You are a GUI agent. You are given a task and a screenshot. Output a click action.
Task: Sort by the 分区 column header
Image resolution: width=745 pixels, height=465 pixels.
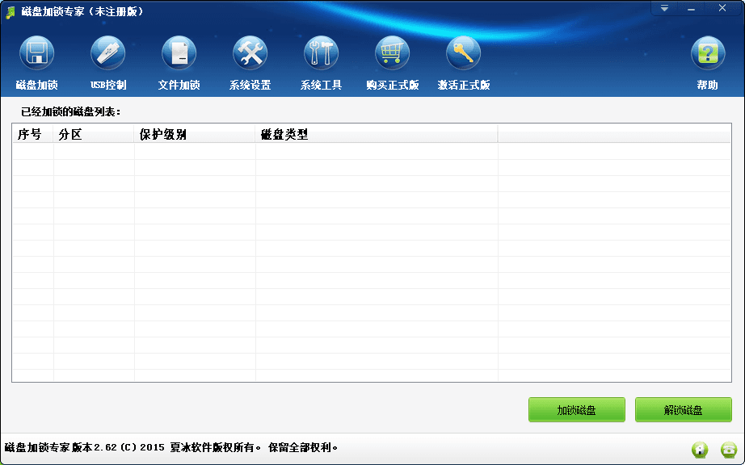[94, 134]
